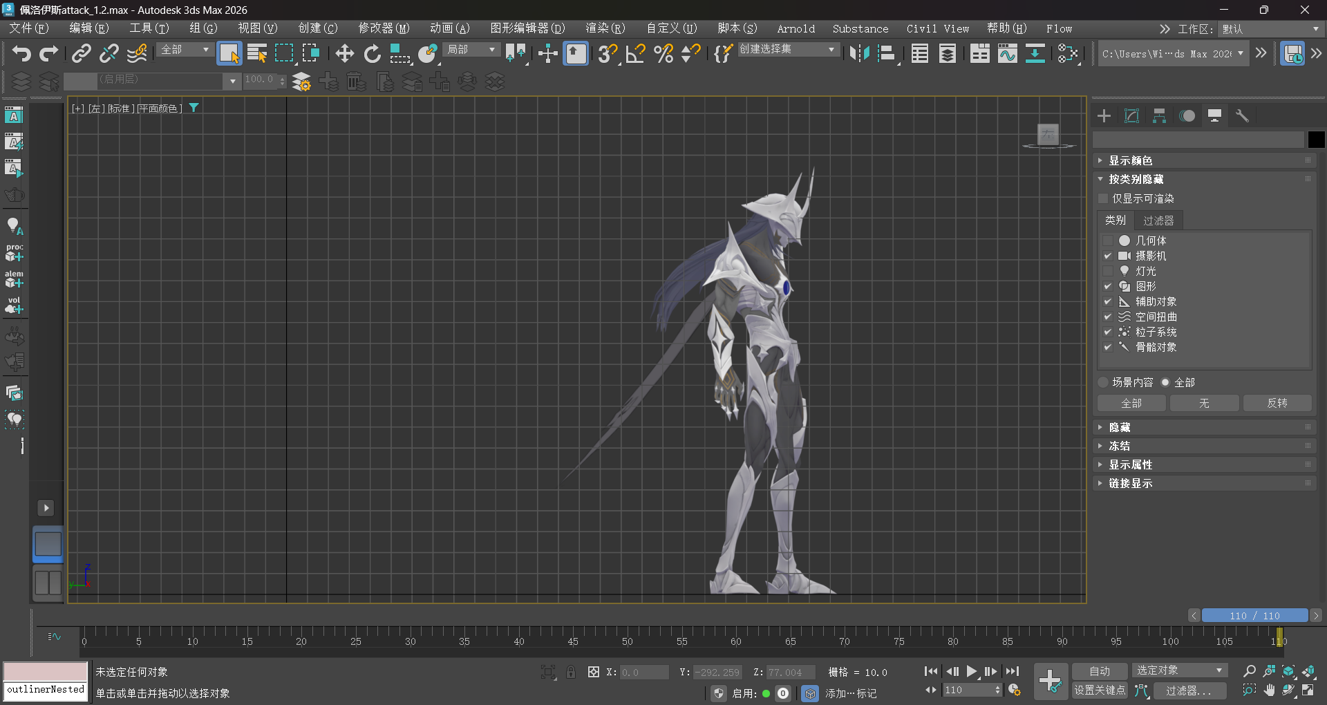Toggle the 3D Snaps icon
This screenshot has width=1327, height=705.
click(608, 53)
